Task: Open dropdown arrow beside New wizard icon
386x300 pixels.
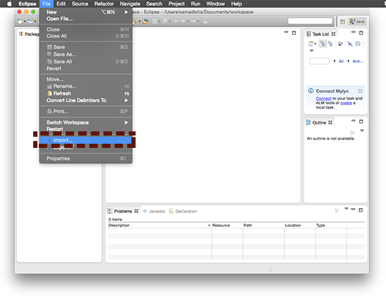Action: click(25, 21)
